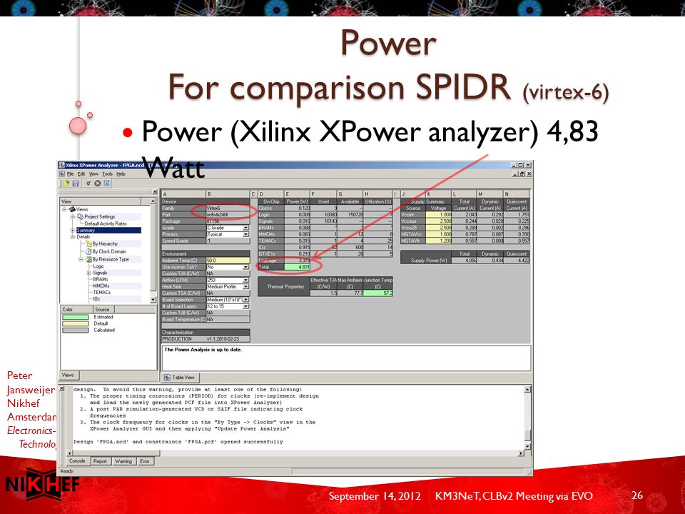Close the View side panel with X
685x514 pixels.
coord(155,192)
